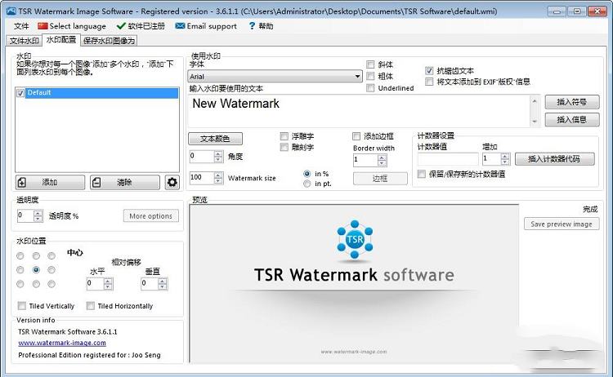Image resolution: width=613 pixels, height=377 pixels.
Task: Click the 插入符号 insert symbol button
Action: coord(572,102)
